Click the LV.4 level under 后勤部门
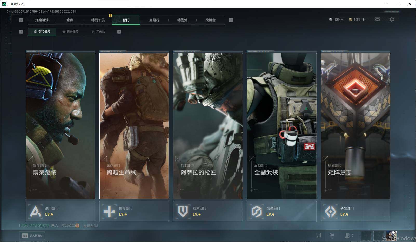 (x=270, y=214)
